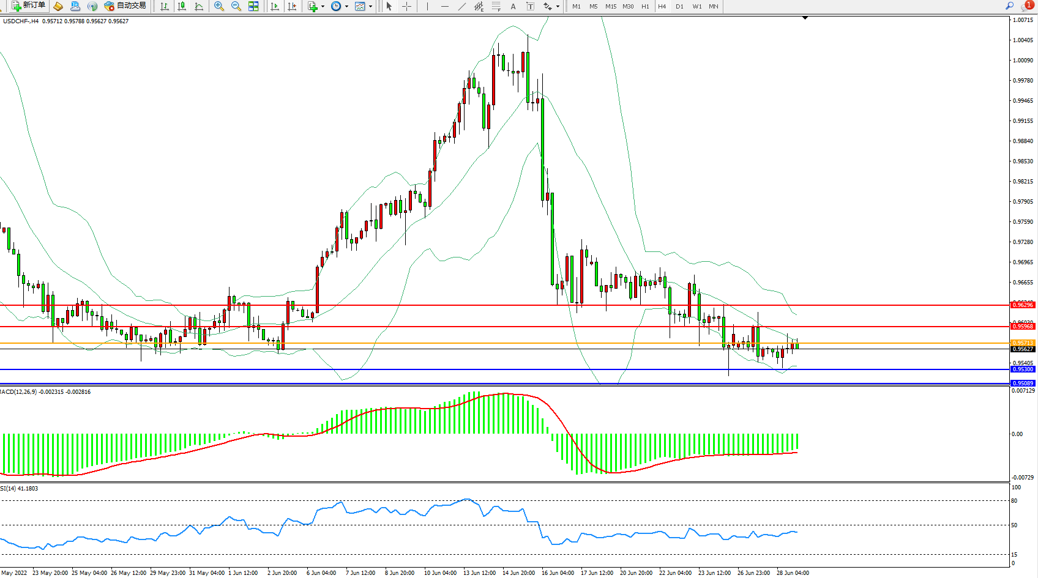The width and height of the screenshot is (1038, 578).
Task: Open the indicators list dropdown arrow
Action: coord(323,6)
